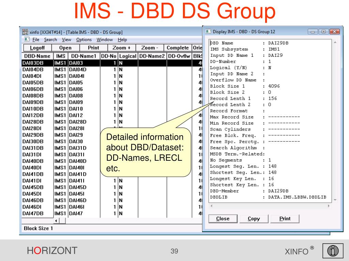Select the DAI09DB row
The height and width of the screenshot is (261, 349).
pyautogui.click(x=112, y=102)
